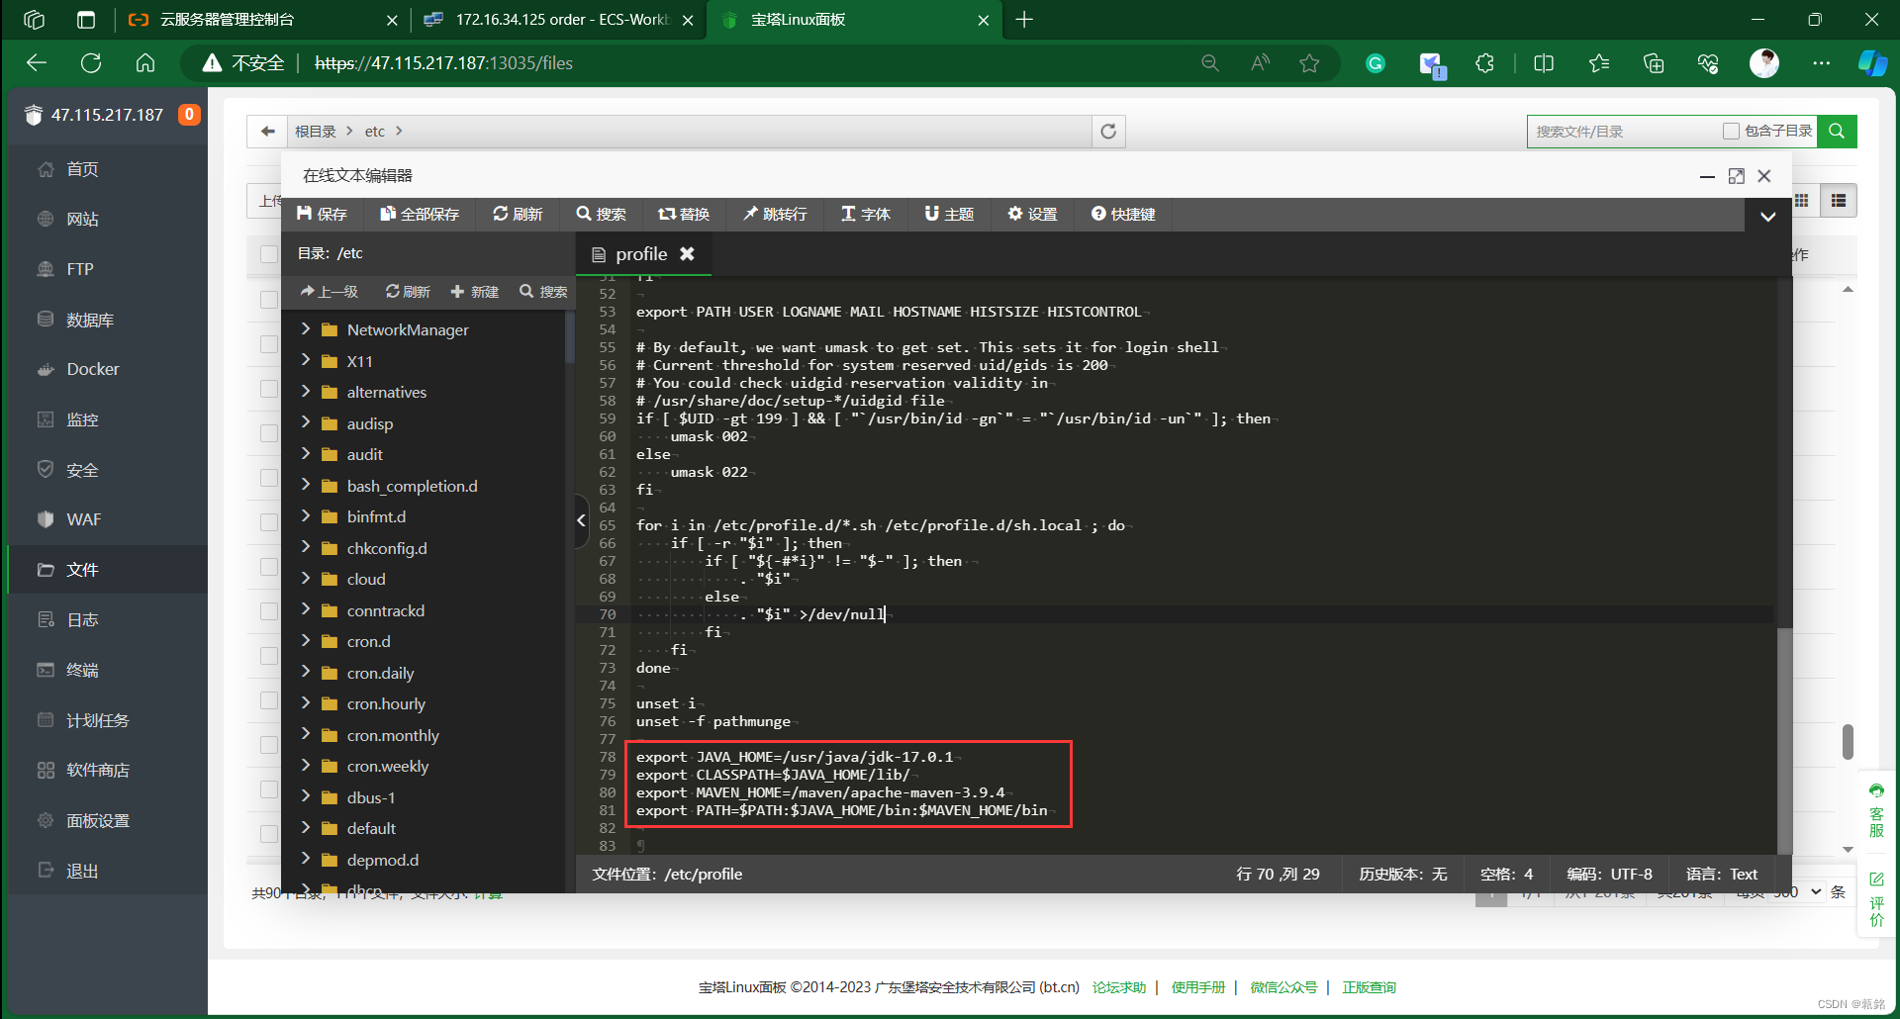Viewport: 1900px width, 1019px height.
Task: Collapse the file tree side panel
Action: point(579,520)
